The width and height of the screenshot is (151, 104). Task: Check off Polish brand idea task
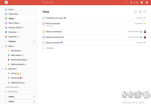(x=44, y=23)
